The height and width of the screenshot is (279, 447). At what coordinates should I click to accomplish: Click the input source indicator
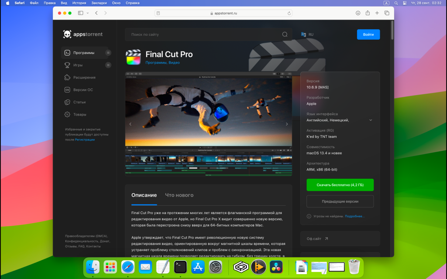386,3
